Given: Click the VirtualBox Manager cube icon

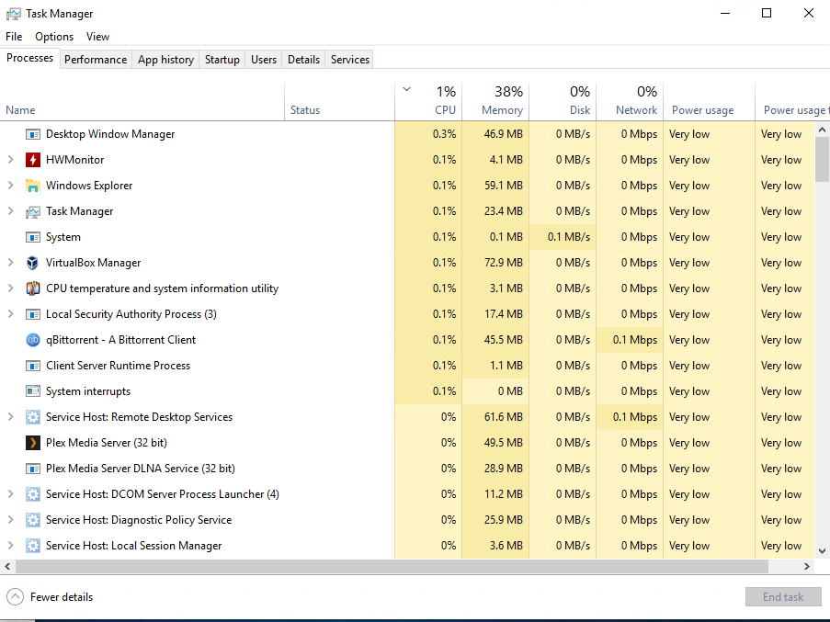Looking at the screenshot, I should (x=33, y=263).
